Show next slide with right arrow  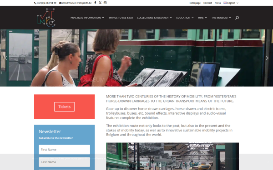[x=267, y=58]
